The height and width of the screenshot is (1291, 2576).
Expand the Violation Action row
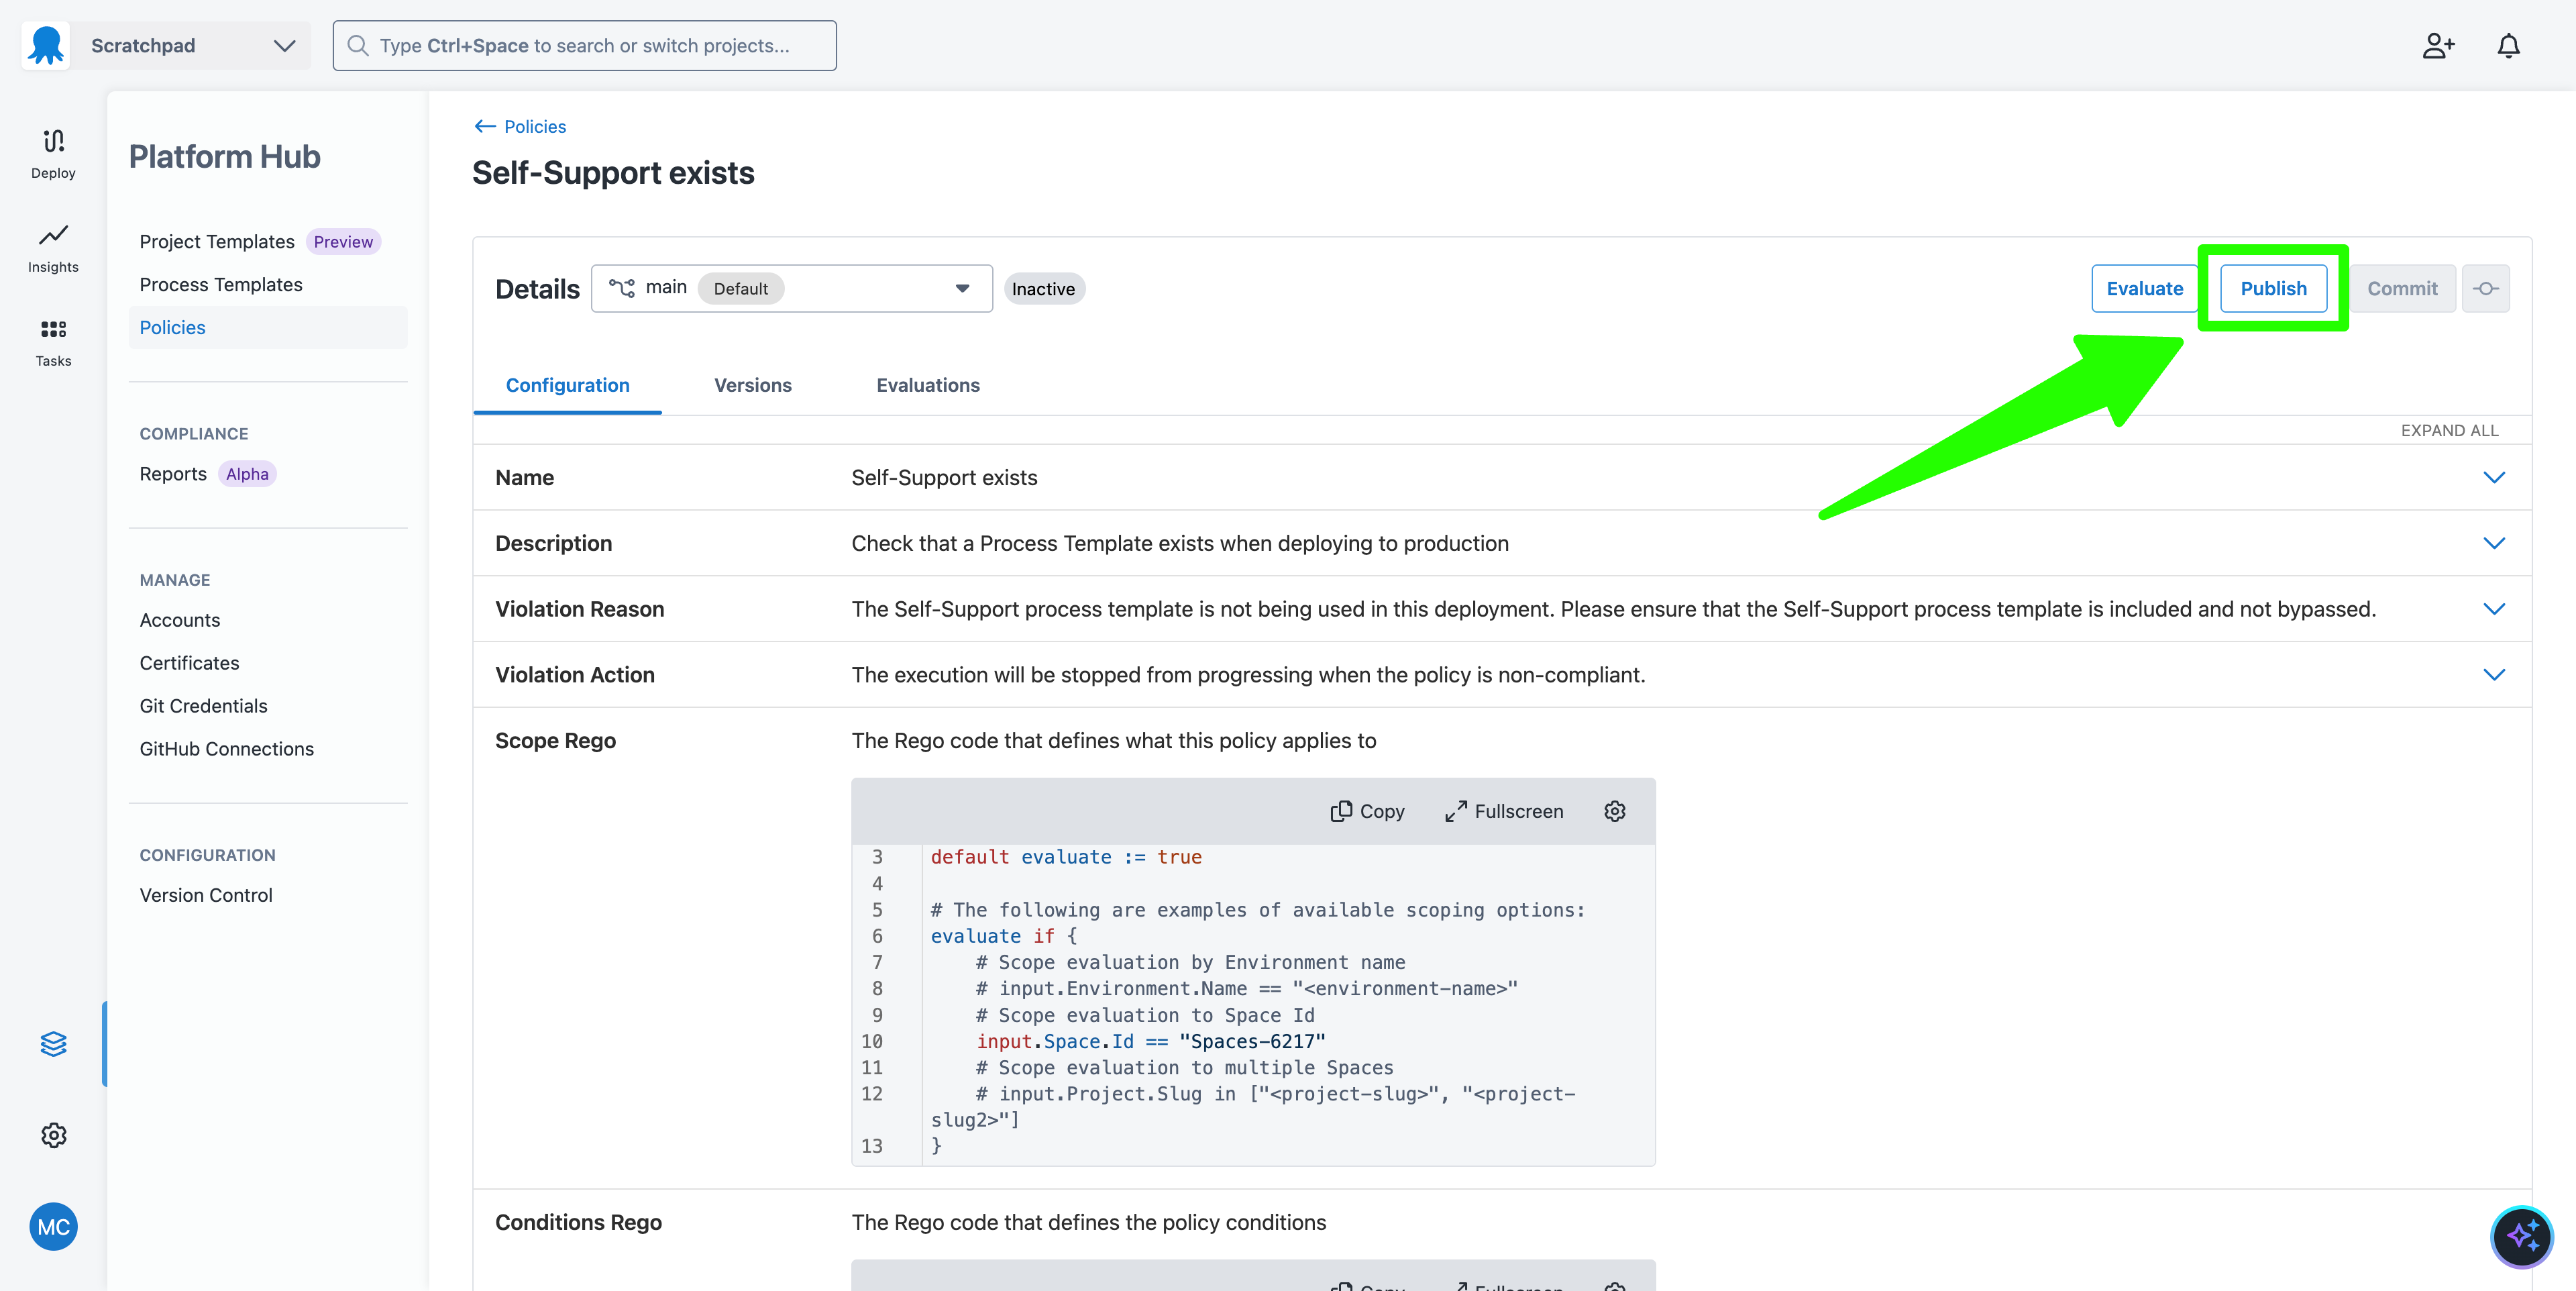tap(2494, 675)
